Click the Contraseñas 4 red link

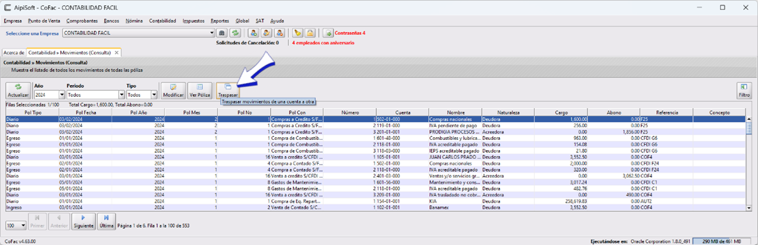[x=350, y=33]
